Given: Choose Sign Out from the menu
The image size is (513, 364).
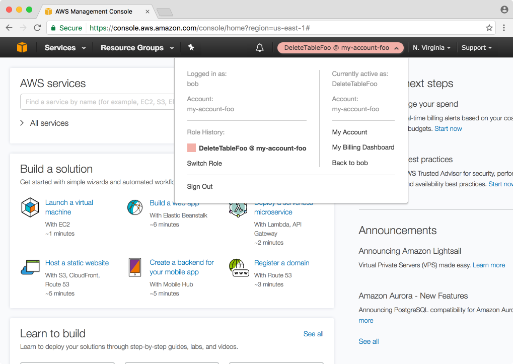Looking at the screenshot, I should [199, 186].
